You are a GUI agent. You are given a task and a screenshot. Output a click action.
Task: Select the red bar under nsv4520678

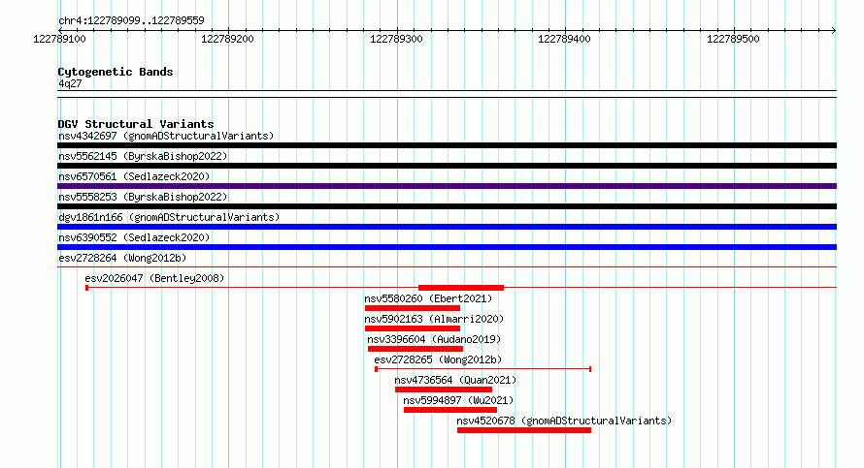click(524, 430)
